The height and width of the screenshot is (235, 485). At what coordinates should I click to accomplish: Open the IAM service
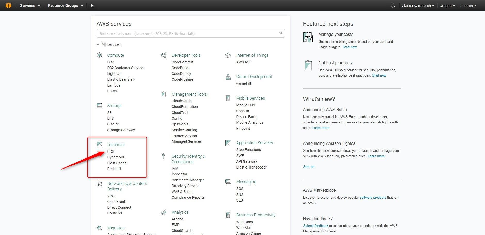pyautogui.click(x=175, y=169)
